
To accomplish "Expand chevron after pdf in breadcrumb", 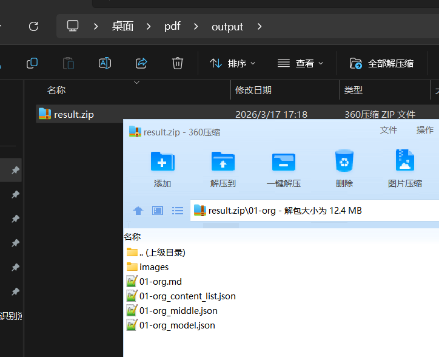I will pos(196,27).
